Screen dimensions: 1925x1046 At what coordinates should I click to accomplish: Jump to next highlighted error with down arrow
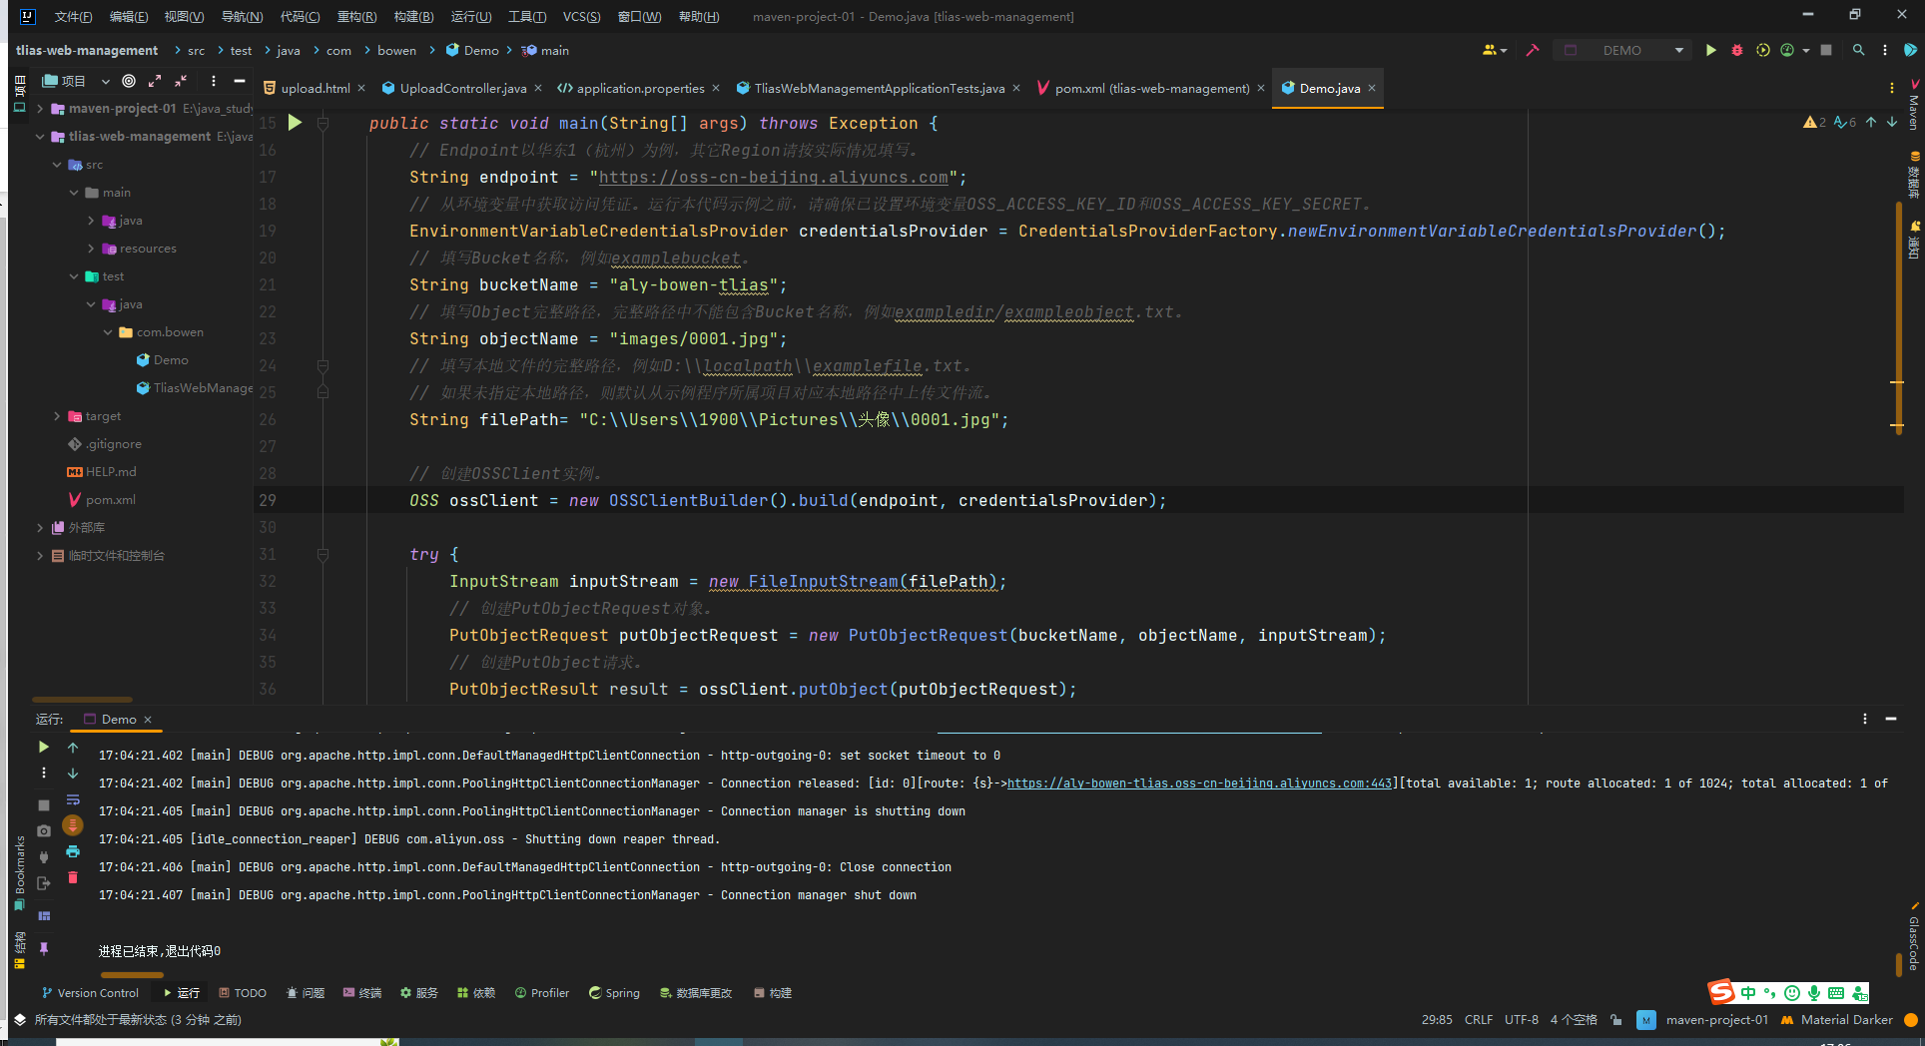[x=1892, y=122]
